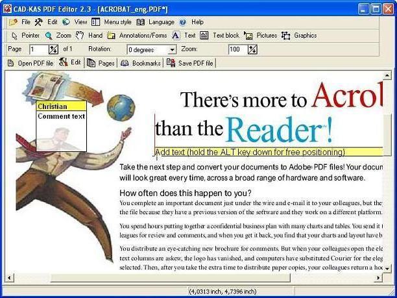Click the horizontal scrollbar thumb
Screen dimensions: 397x298
click(x=170, y=278)
